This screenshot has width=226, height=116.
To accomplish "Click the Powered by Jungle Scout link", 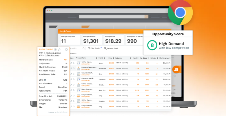I will tap(57, 112).
